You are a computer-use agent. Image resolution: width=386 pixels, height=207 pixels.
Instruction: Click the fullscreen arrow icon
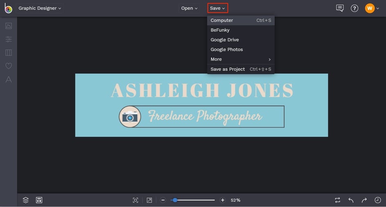coord(149,200)
